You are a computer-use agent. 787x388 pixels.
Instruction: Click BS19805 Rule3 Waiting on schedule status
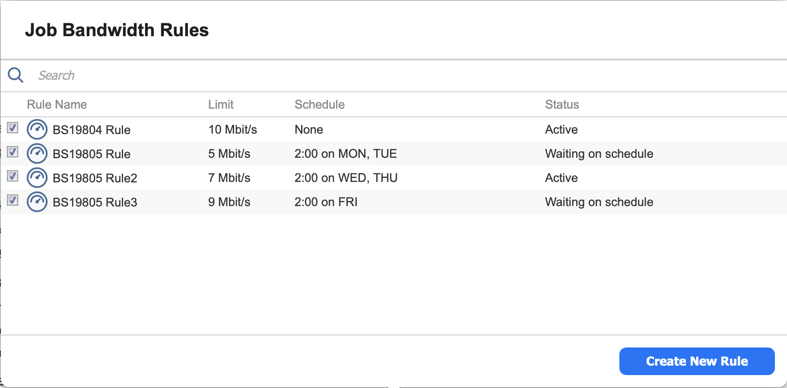(599, 202)
